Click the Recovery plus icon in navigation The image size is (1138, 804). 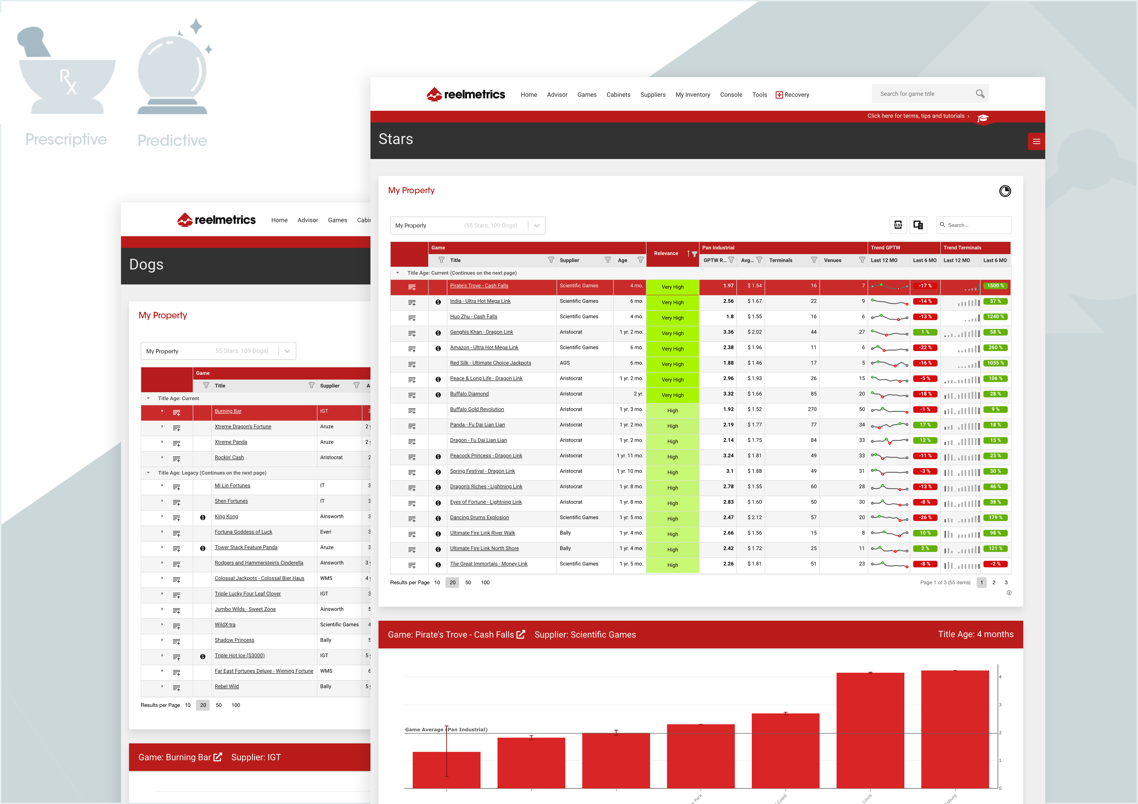coord(779,95)
